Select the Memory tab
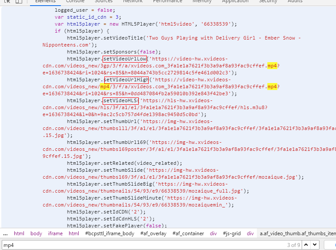This screenshot has height=250, width=336. pos(202,1)
